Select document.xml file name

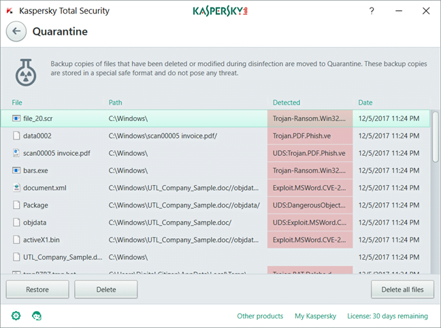point(45,188)
